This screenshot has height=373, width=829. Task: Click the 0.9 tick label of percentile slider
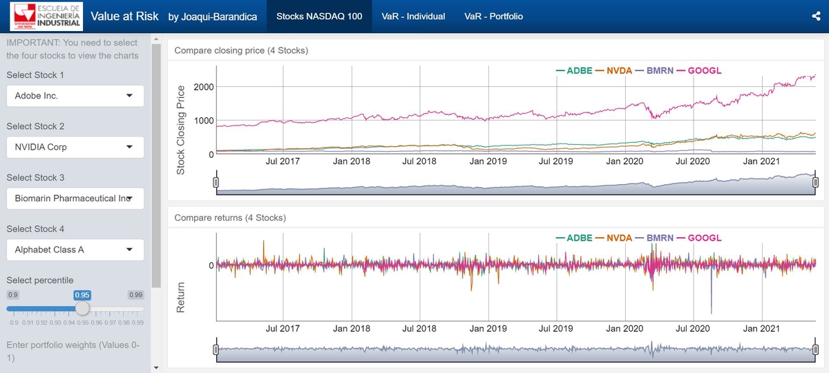point(16,322)
